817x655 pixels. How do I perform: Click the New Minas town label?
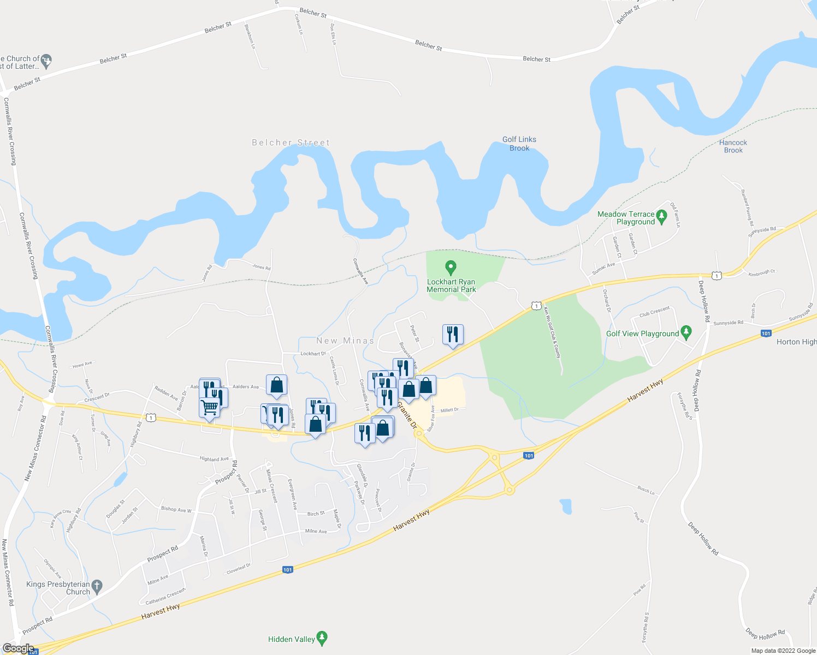pos(345,341)
